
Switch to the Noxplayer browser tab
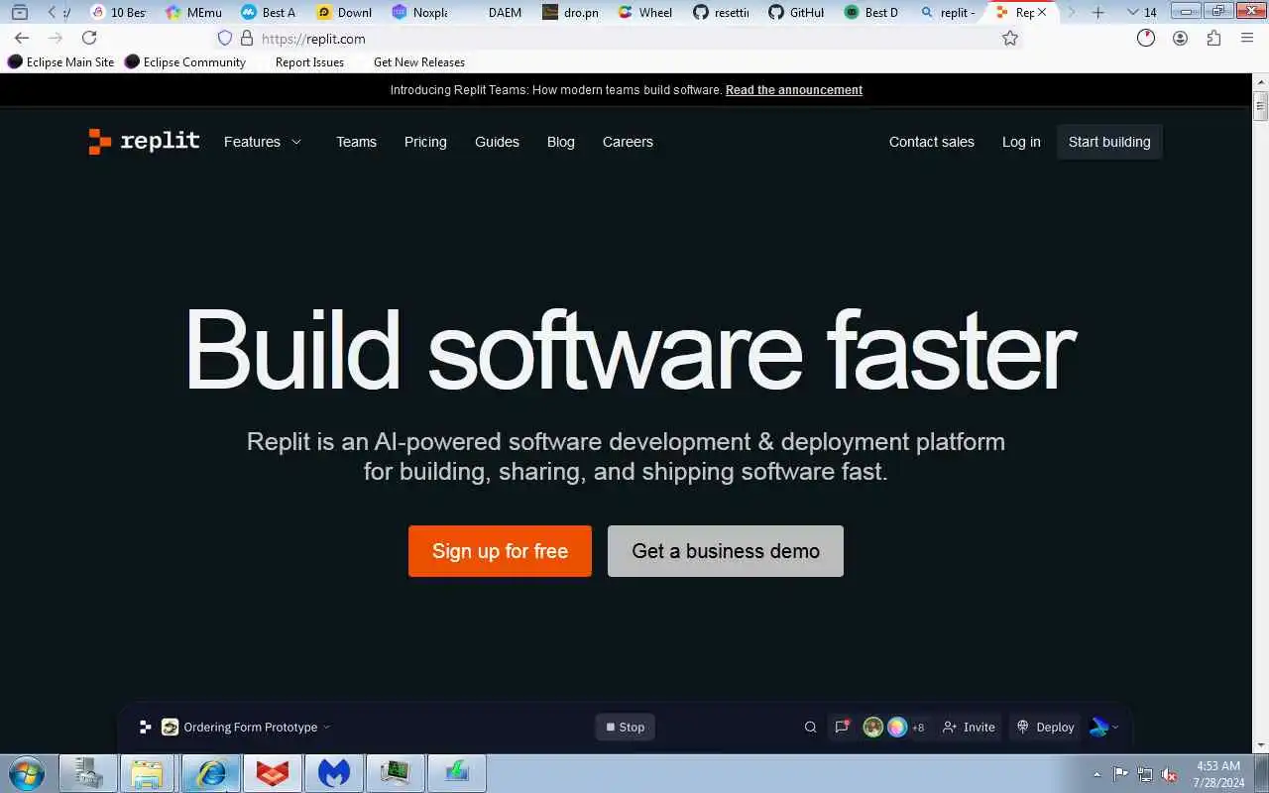[418, 12]
